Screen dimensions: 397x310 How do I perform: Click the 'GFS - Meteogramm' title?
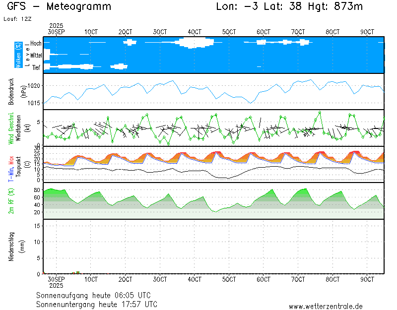coord(59,6)
